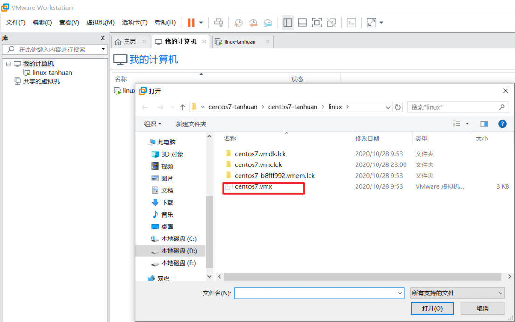Screen dimensions: 515x322
Task: Open the 查看(V) menu
Action: click(x=69, y=22)
